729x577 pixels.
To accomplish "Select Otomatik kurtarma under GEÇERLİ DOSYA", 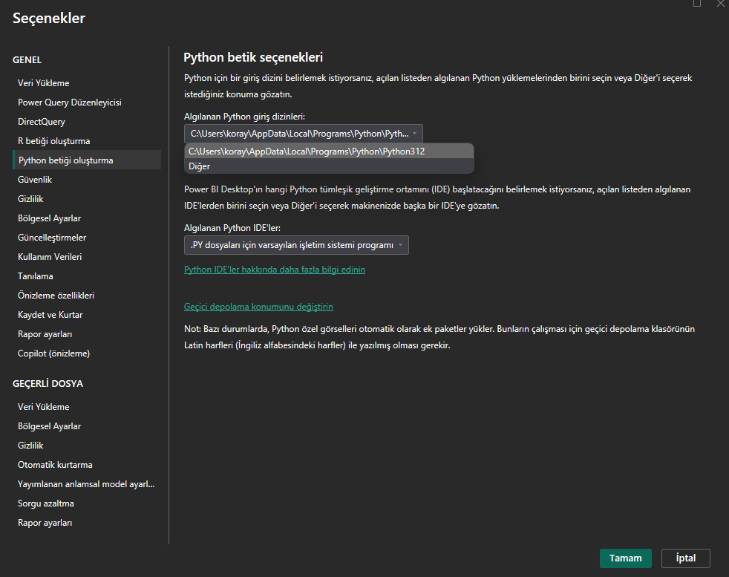I will pos(55,465).
